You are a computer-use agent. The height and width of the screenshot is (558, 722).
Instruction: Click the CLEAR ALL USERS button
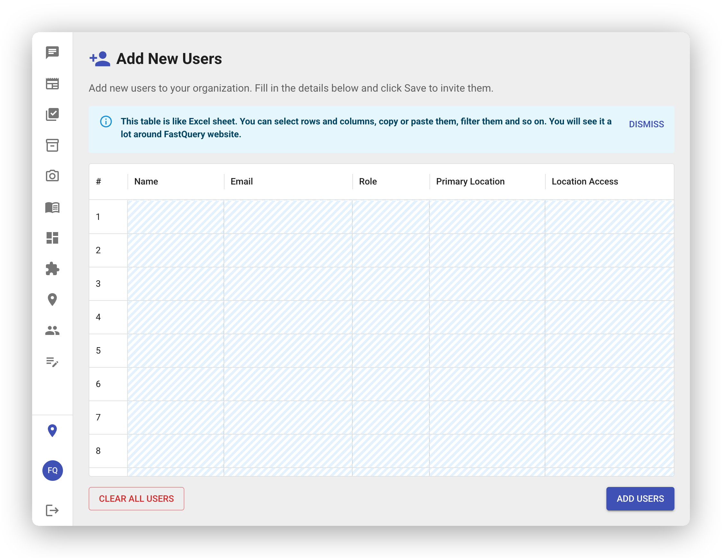[x=136, y=499]
